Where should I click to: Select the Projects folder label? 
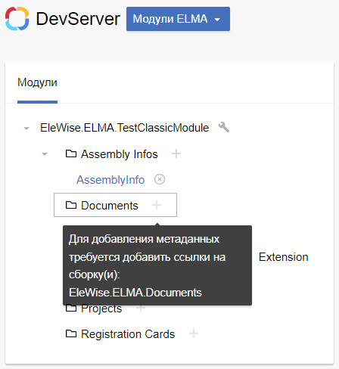coord(101,309)
